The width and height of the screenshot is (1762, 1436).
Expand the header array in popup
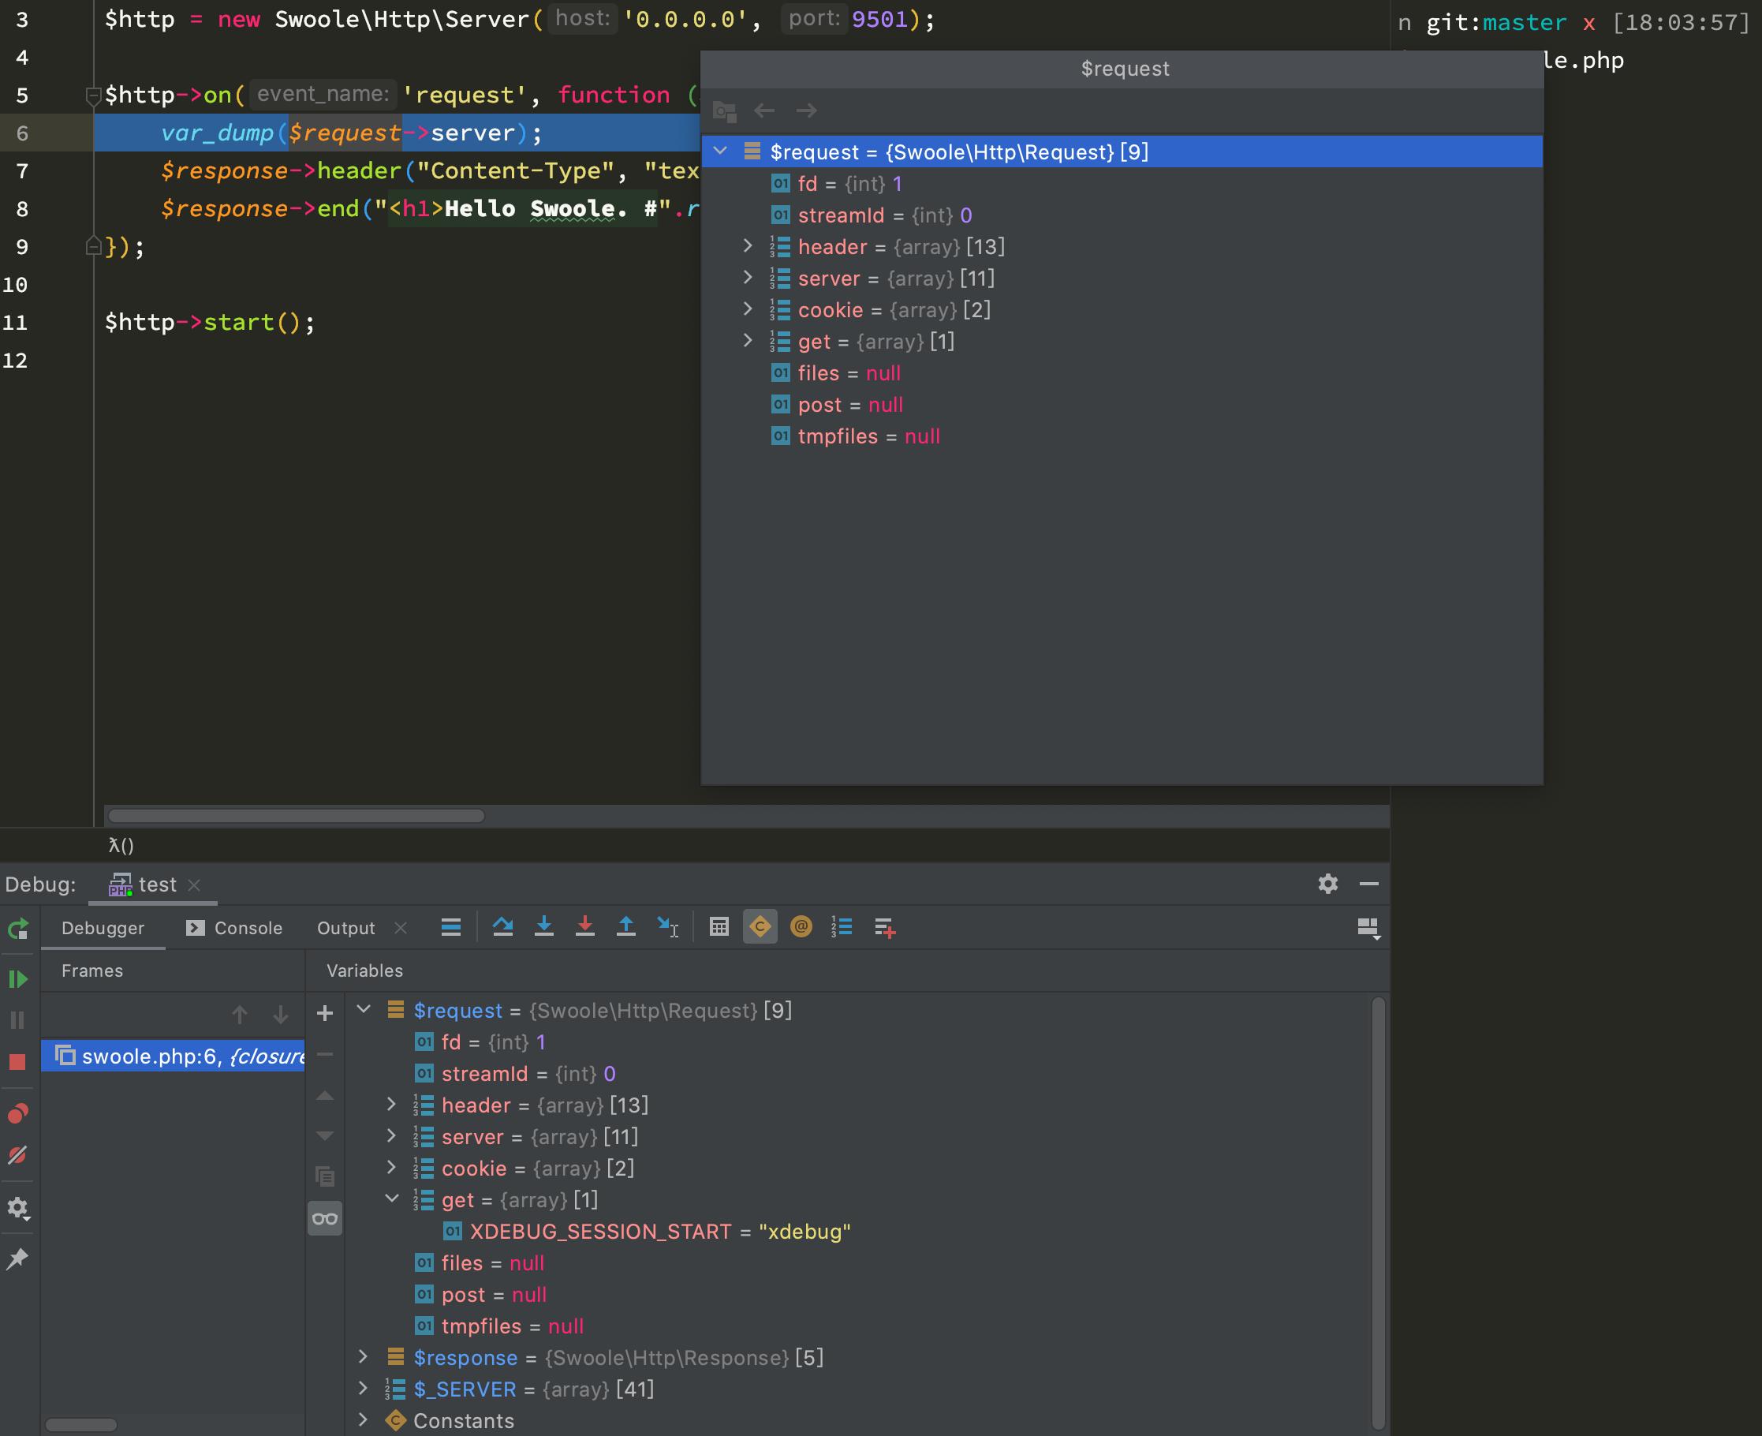coord(748,246)
